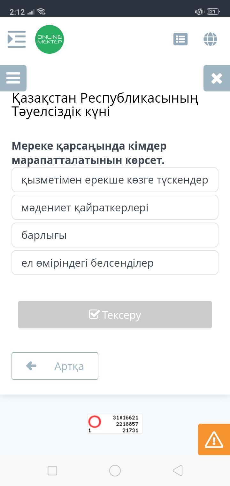This screenshot has width=230, height=486.
Task: Tap the Android recent apps square
Action: pos(52,471)
